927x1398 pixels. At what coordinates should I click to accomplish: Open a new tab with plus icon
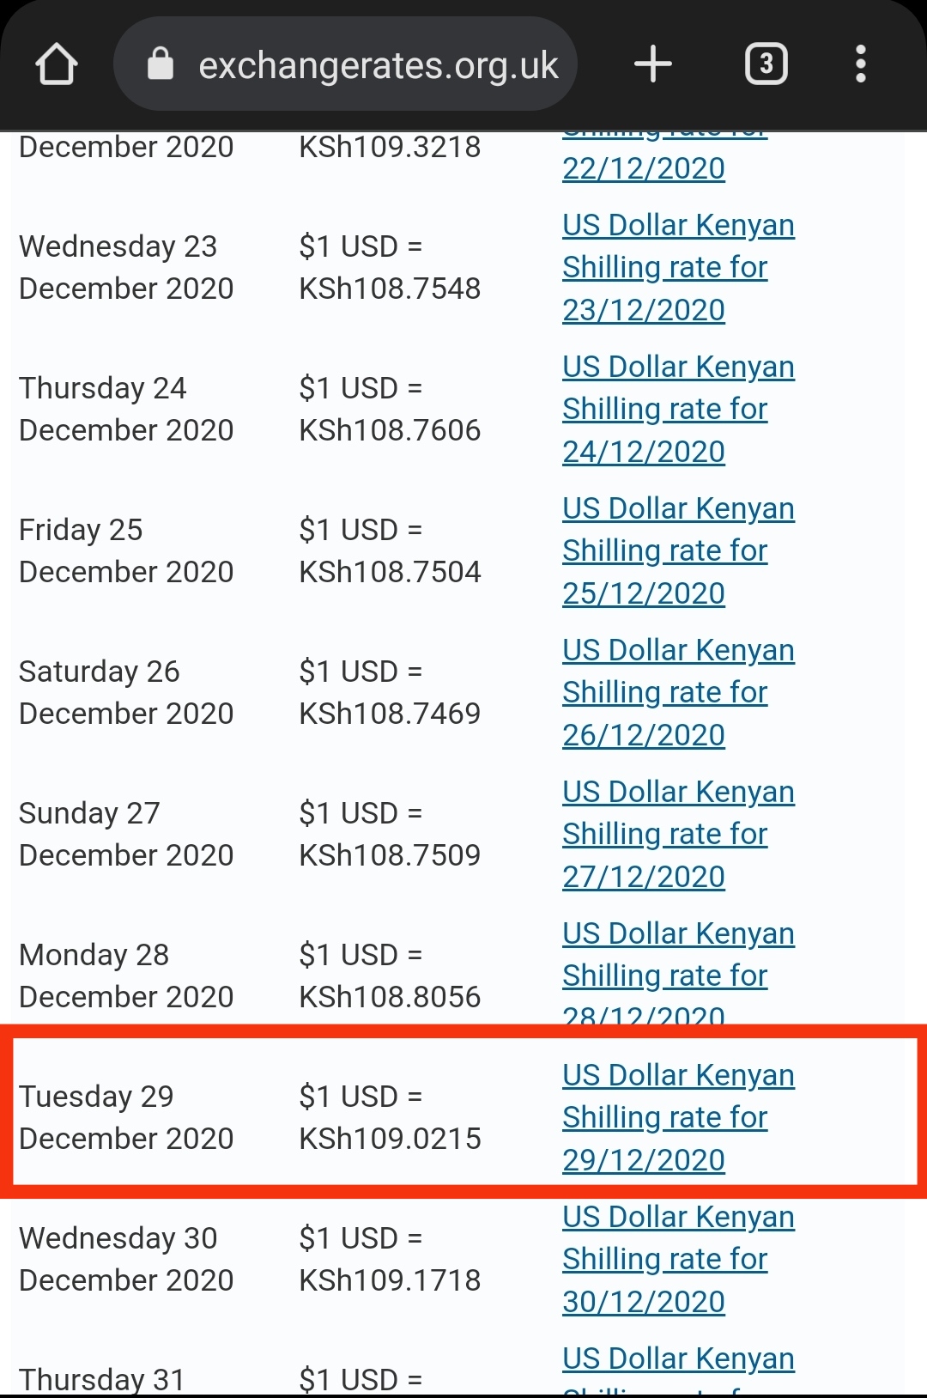click(652, 64)
